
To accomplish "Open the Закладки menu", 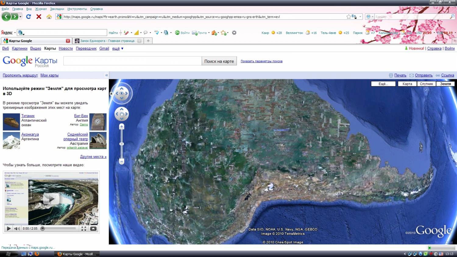I will [57, 9].
